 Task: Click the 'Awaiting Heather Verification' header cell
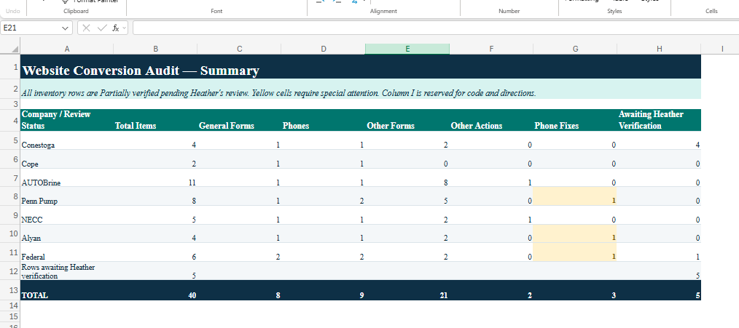(659, 120)
